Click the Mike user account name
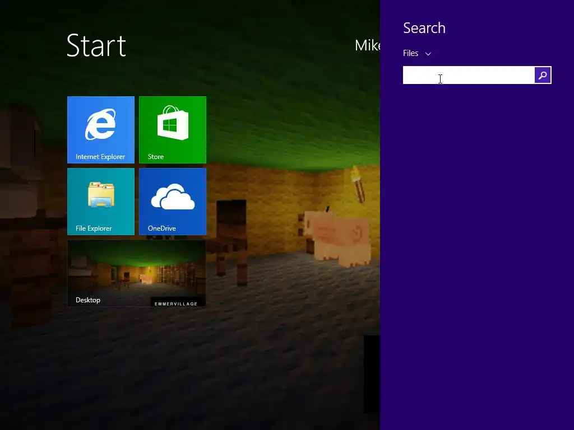 point(367,45)
